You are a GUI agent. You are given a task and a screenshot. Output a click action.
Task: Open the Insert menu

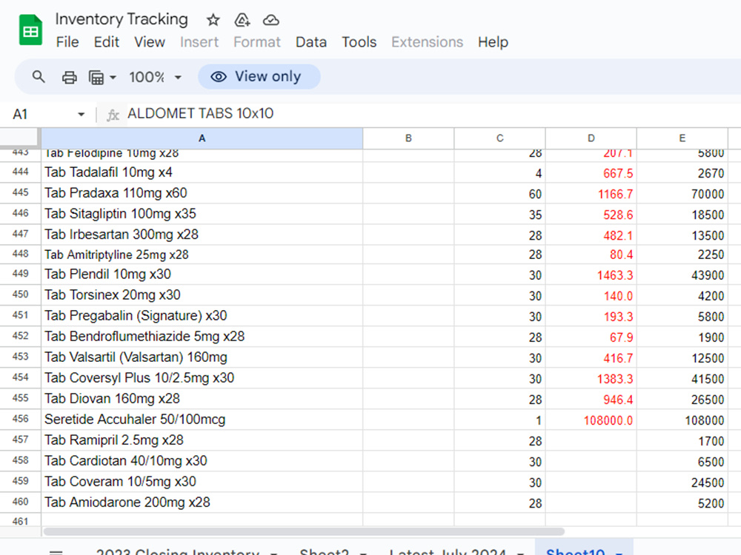pyautogui.click(x=199, y=42)
